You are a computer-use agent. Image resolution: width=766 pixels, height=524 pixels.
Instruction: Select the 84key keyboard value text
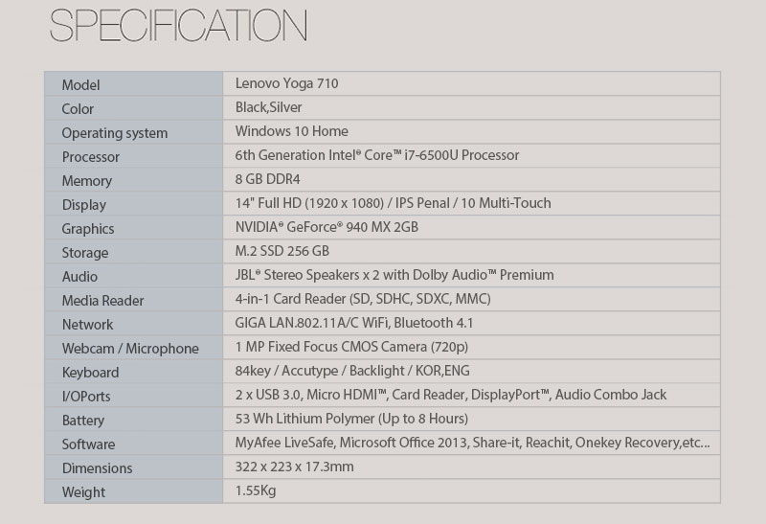coord(351,371)
